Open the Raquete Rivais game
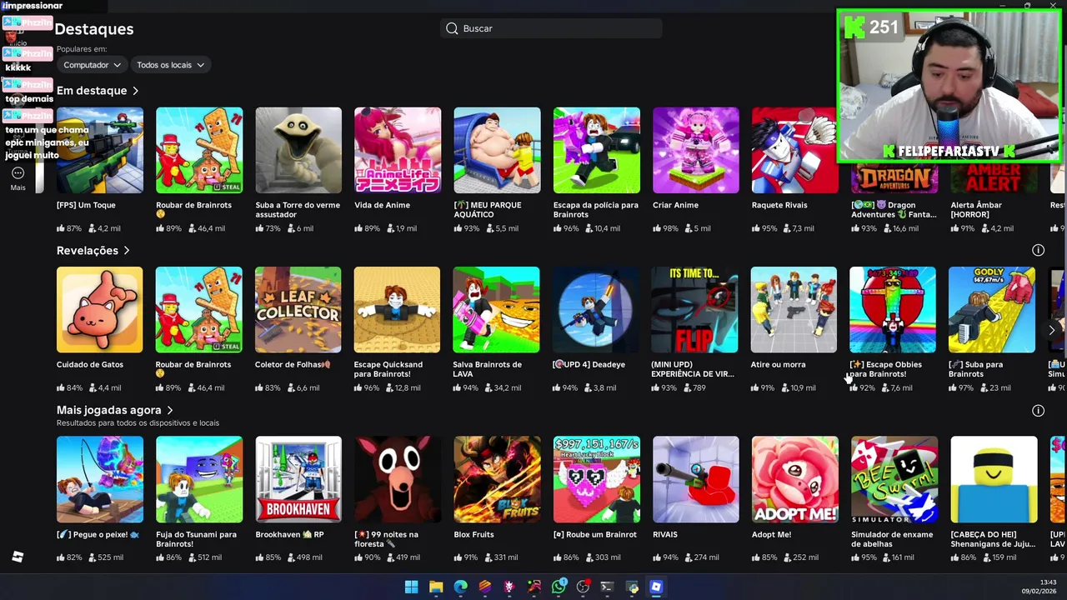 pyautogui.click(x=794, y=150)
